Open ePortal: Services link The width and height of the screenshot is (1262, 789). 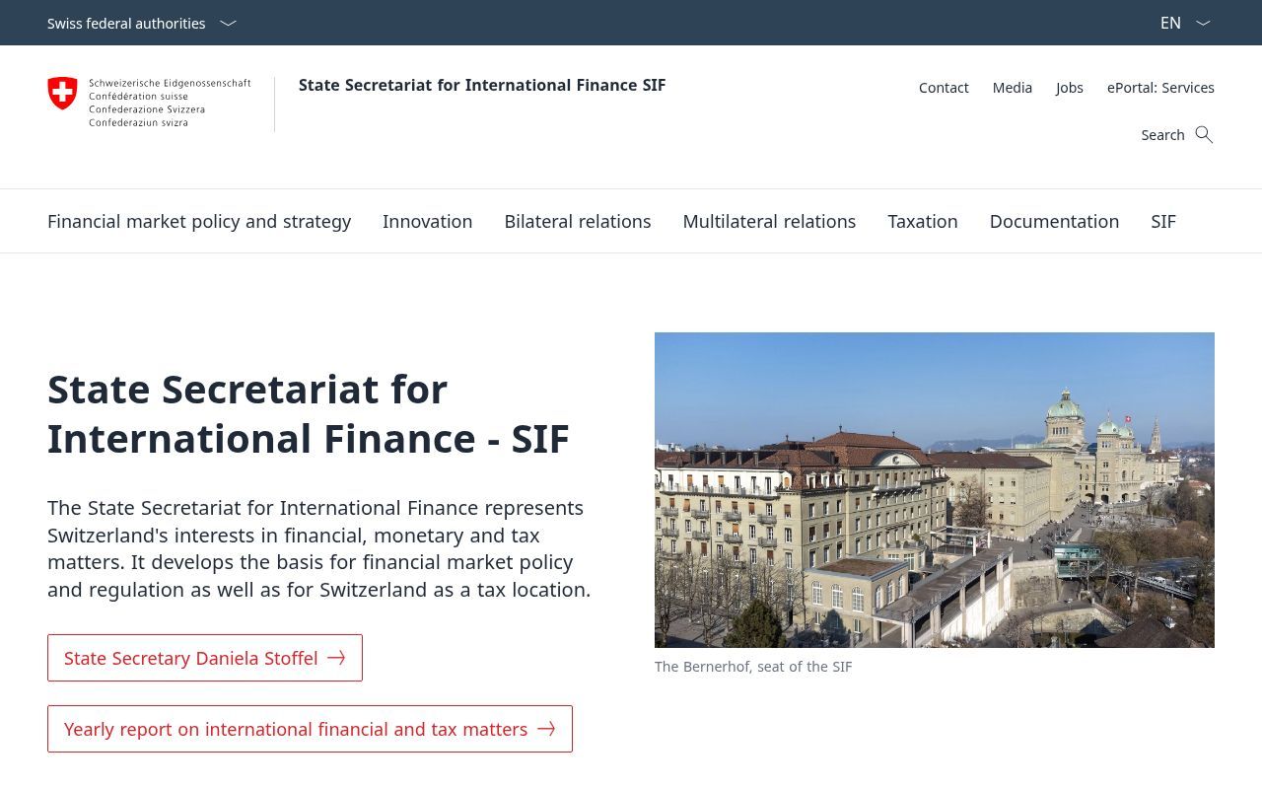tap(1160, 88)
